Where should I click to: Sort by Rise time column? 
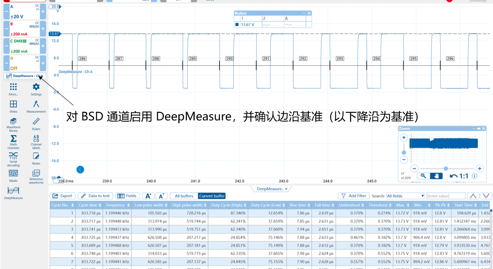click(x=300, y=205)
